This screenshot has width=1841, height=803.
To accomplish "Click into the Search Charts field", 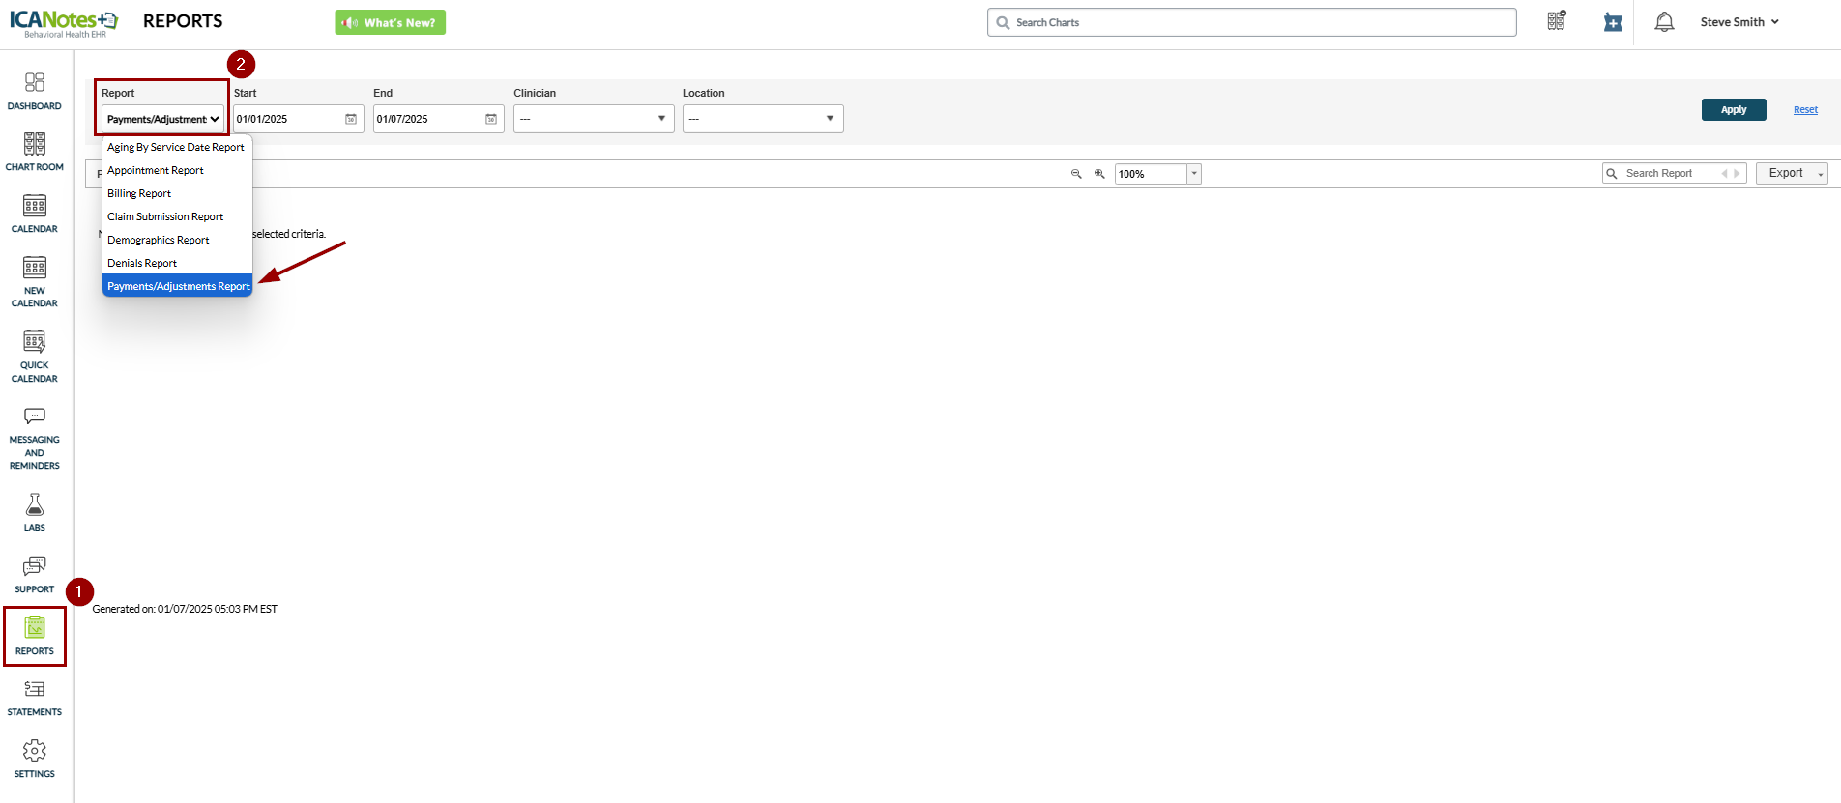I will click(x=1252, y=22).
